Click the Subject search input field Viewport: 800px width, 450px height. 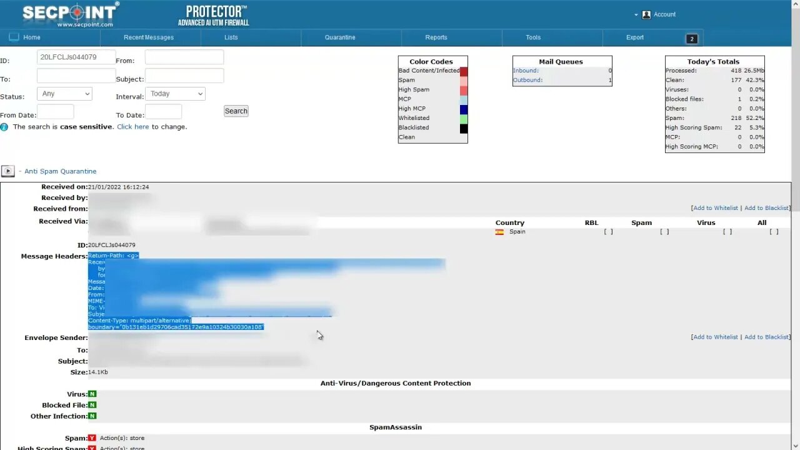tap(184, 76)
